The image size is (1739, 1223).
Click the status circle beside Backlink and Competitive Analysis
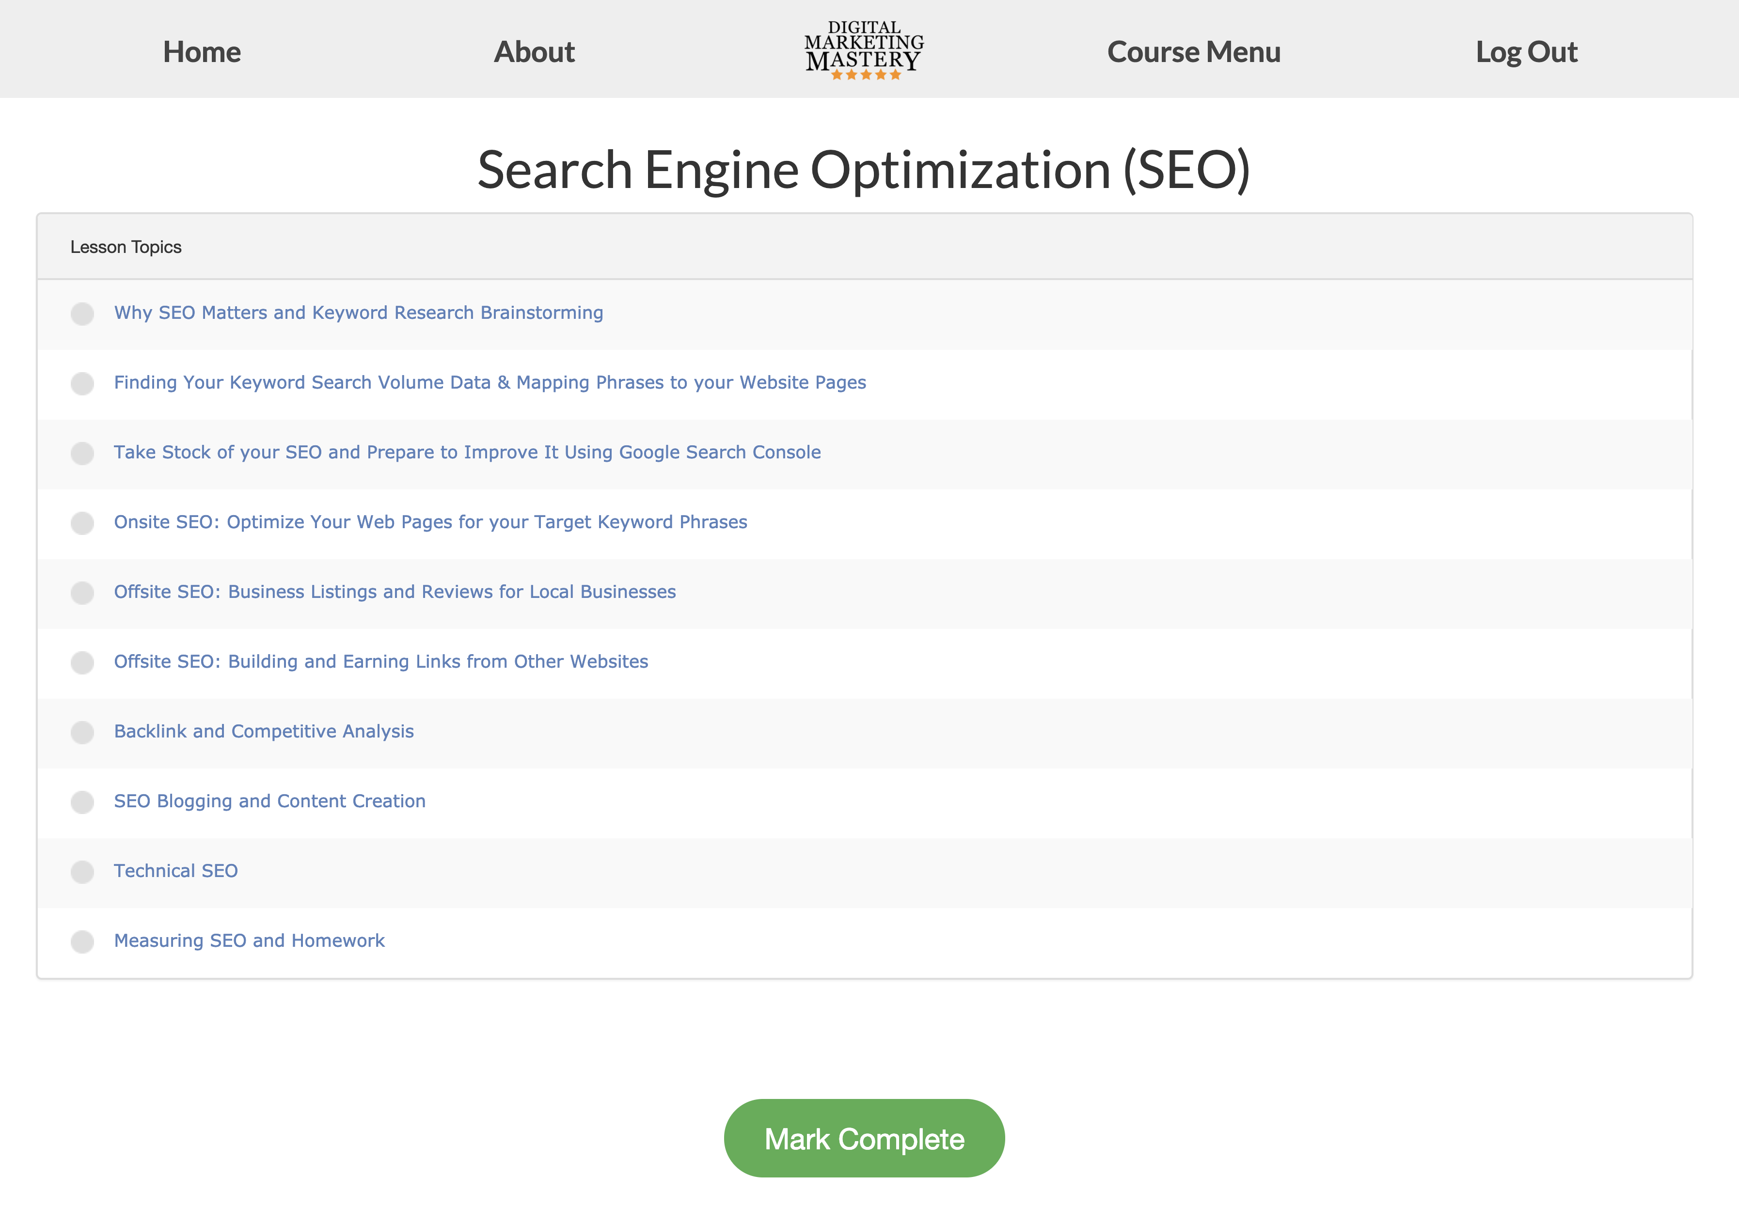(x=82, y=732)
